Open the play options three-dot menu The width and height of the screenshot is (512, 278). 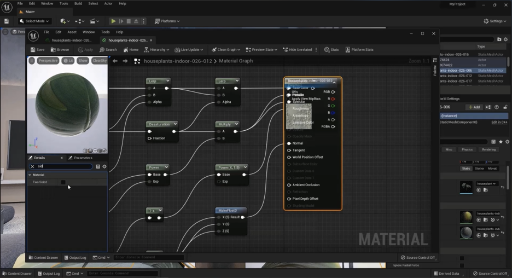[x=143, y=21]
